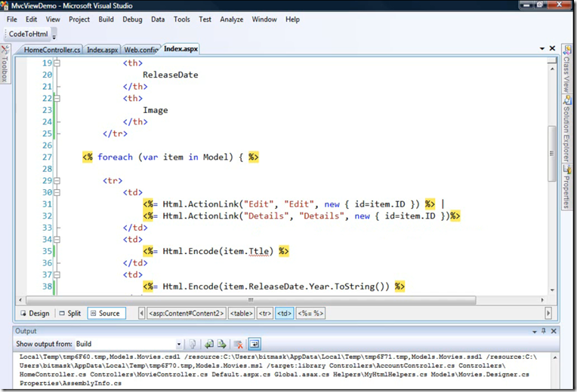Open the Properties side tab
The height and width of the screenshot is (392, 577).
pos(566,187)
